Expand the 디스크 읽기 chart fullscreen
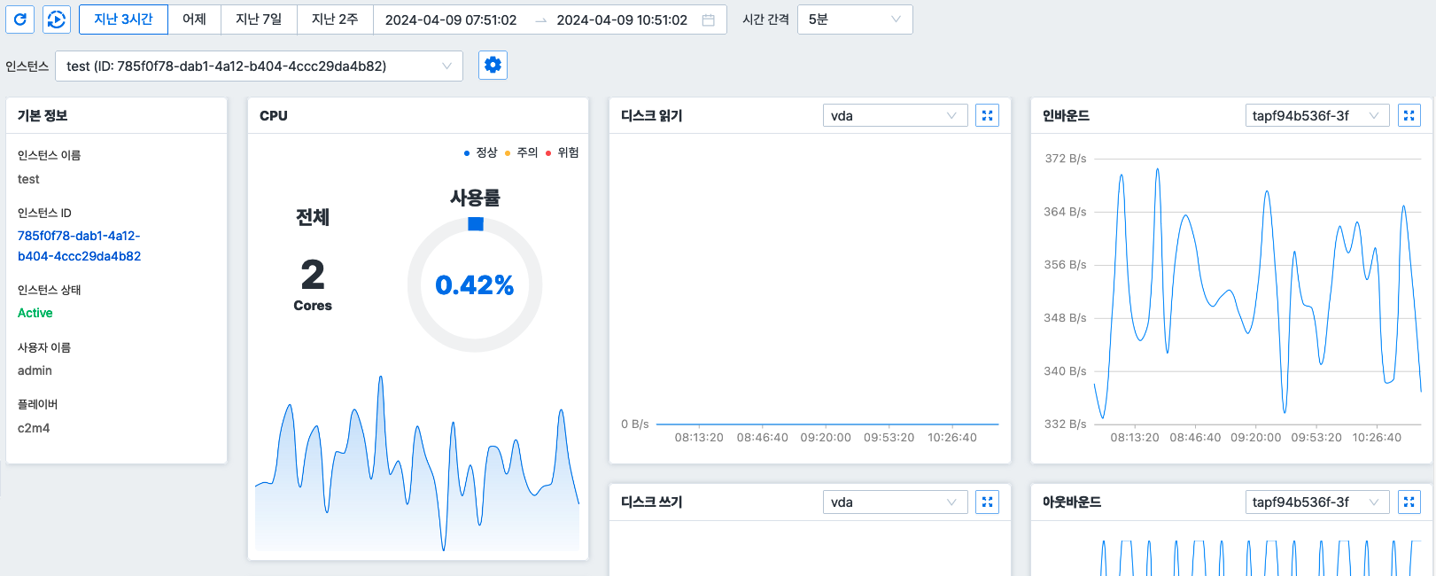The width and height of the screenshot is (1436, 576). 987,115
